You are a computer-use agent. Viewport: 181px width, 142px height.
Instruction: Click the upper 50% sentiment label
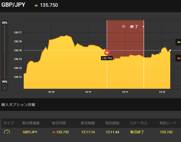[5, 23]
